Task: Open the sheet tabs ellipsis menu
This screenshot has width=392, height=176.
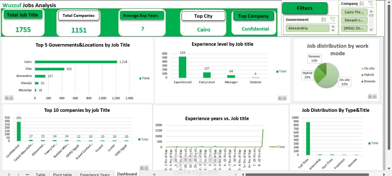Action: [28, 174]
